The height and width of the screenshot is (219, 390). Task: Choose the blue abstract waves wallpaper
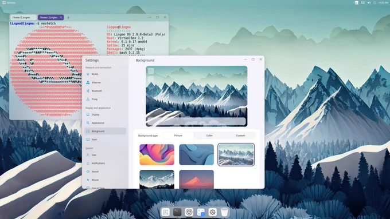point(197,154)
